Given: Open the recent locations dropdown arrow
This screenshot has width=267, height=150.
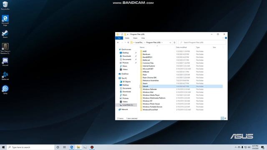Looking at the screenshot, I should tap(125, 42).
